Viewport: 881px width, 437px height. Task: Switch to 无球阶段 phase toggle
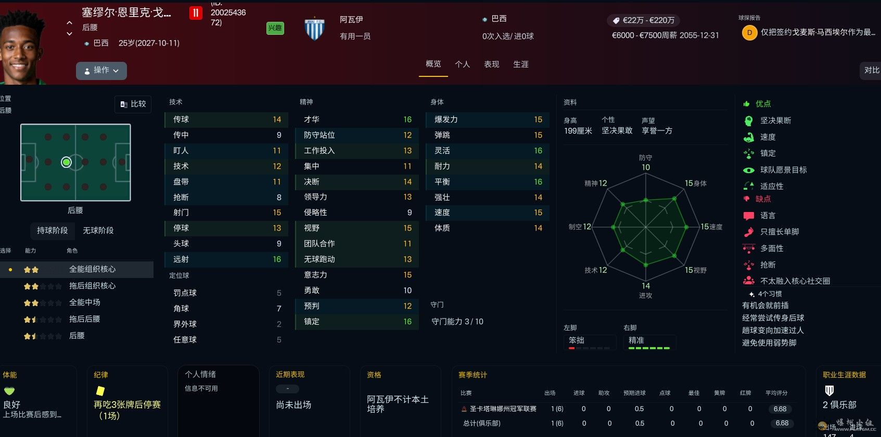98,230
